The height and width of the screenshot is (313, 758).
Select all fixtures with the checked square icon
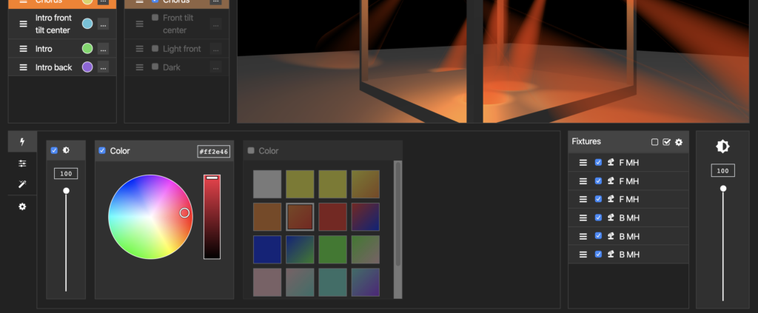667,142
